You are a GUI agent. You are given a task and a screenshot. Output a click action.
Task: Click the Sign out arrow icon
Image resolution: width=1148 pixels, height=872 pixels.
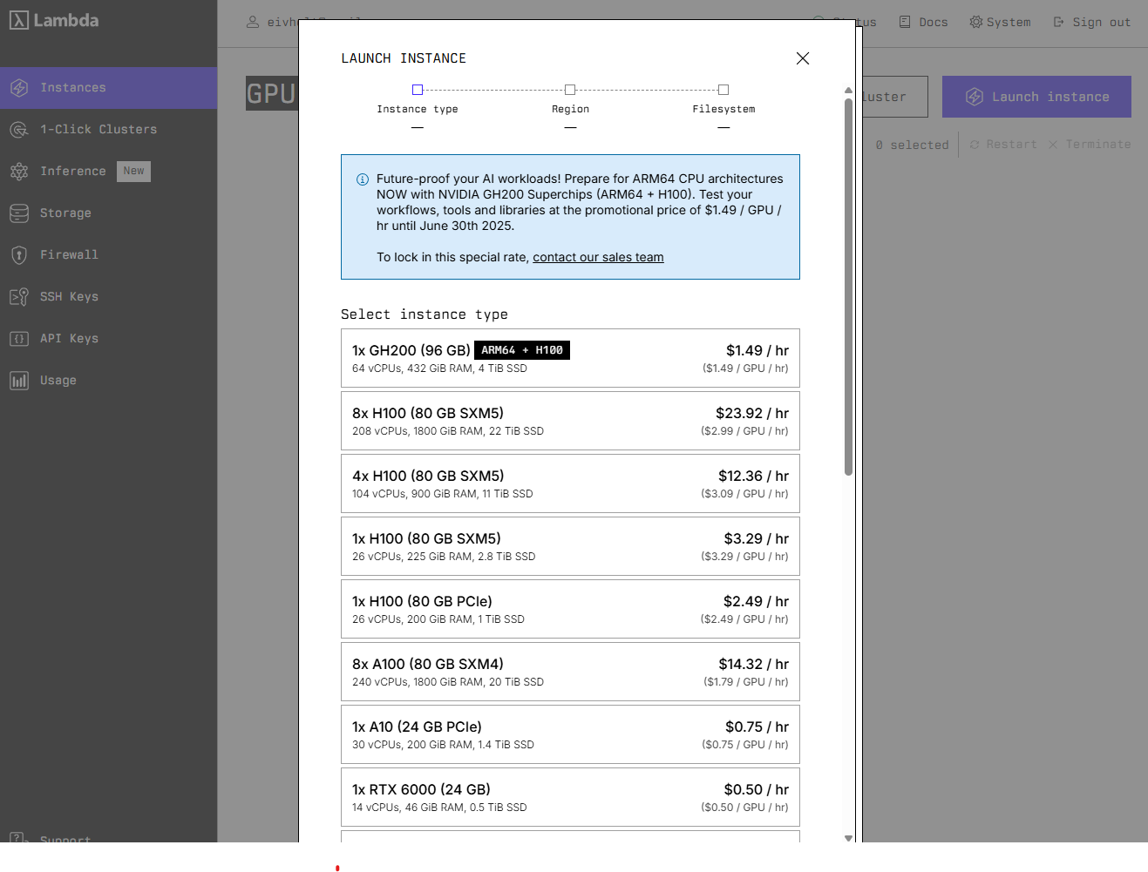(1058, 22)
